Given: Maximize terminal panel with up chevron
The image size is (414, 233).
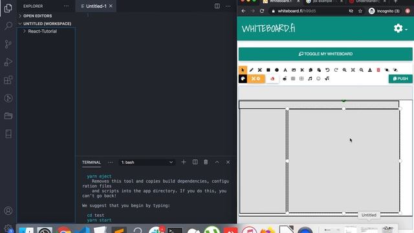Looking at the screenshot, I should (x=217, y=162).
